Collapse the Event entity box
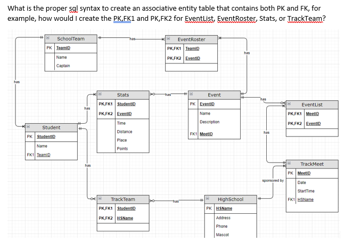 click(191, 94)
